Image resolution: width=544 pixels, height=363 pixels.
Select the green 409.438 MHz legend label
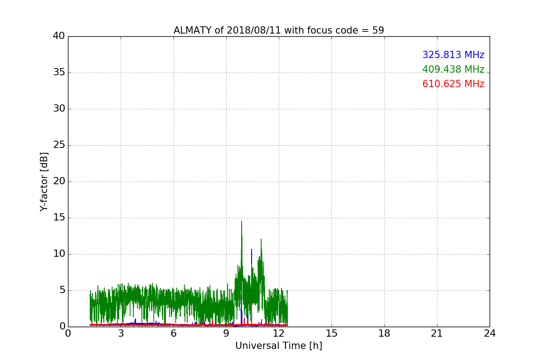pyautogui.click(x=453, y=69)
